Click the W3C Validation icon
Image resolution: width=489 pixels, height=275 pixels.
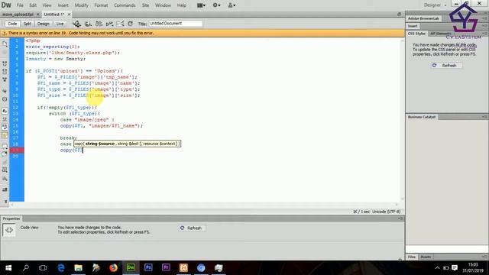tap(109, 24)
